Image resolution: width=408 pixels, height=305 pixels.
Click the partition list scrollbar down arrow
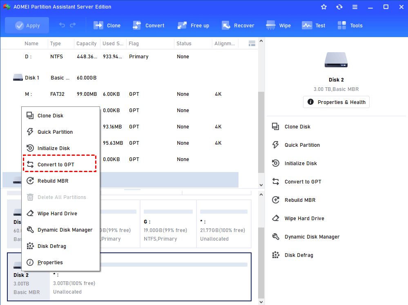coord(261,185)
